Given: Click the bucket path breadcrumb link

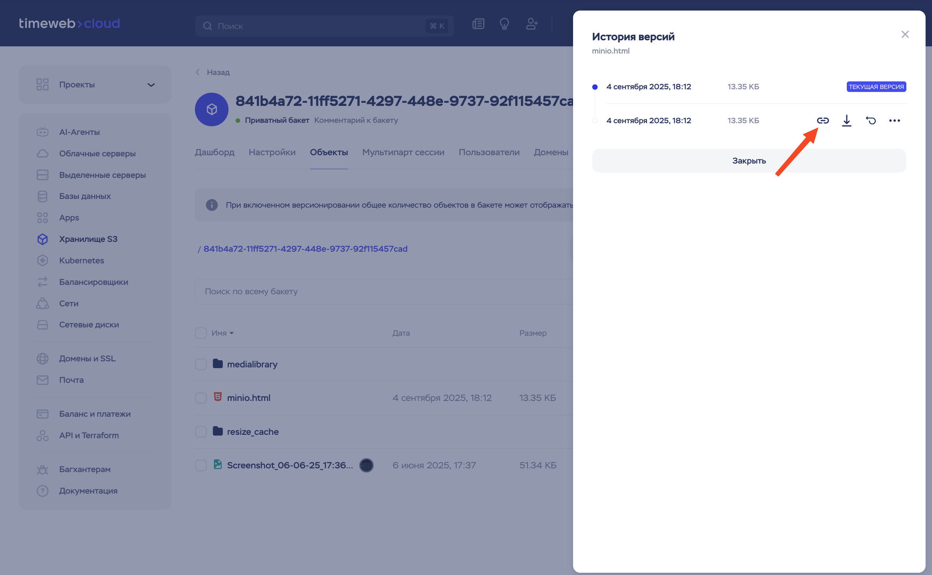Looking at the screenshot, I should tap(305, 249).
